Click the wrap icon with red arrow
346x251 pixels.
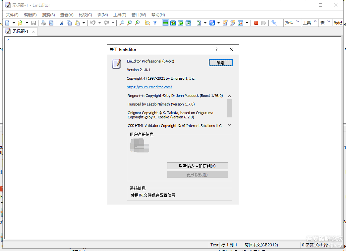coord(173,23)
